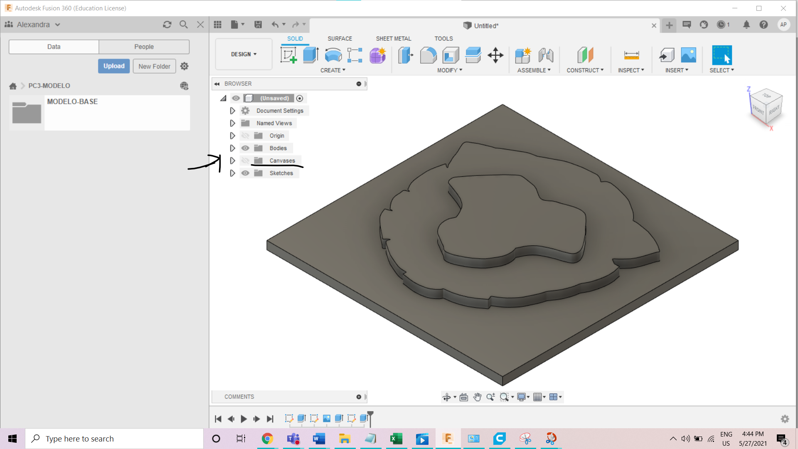Activate the Select tool

722,55
